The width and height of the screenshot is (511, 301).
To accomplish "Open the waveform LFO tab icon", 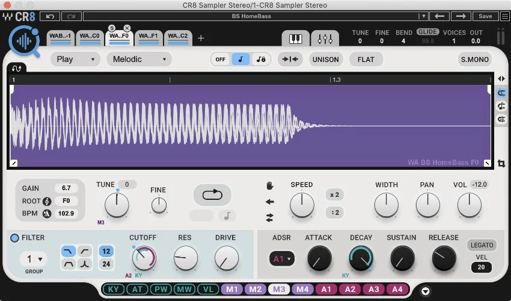I will [16, 68].
